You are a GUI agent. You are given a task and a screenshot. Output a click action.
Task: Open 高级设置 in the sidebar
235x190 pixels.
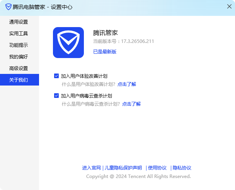(x=19, y=68)
